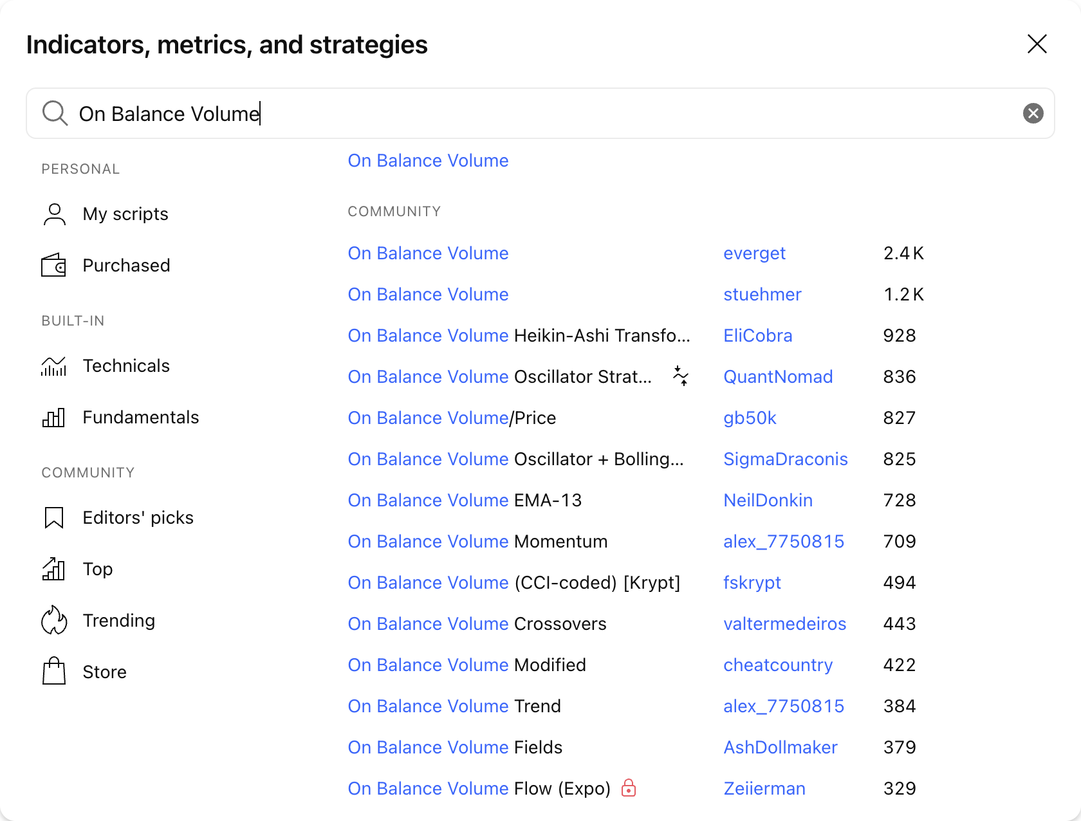Click the My scripts person icon
The width and height of the screenshot is (1081, 821).
55,214
